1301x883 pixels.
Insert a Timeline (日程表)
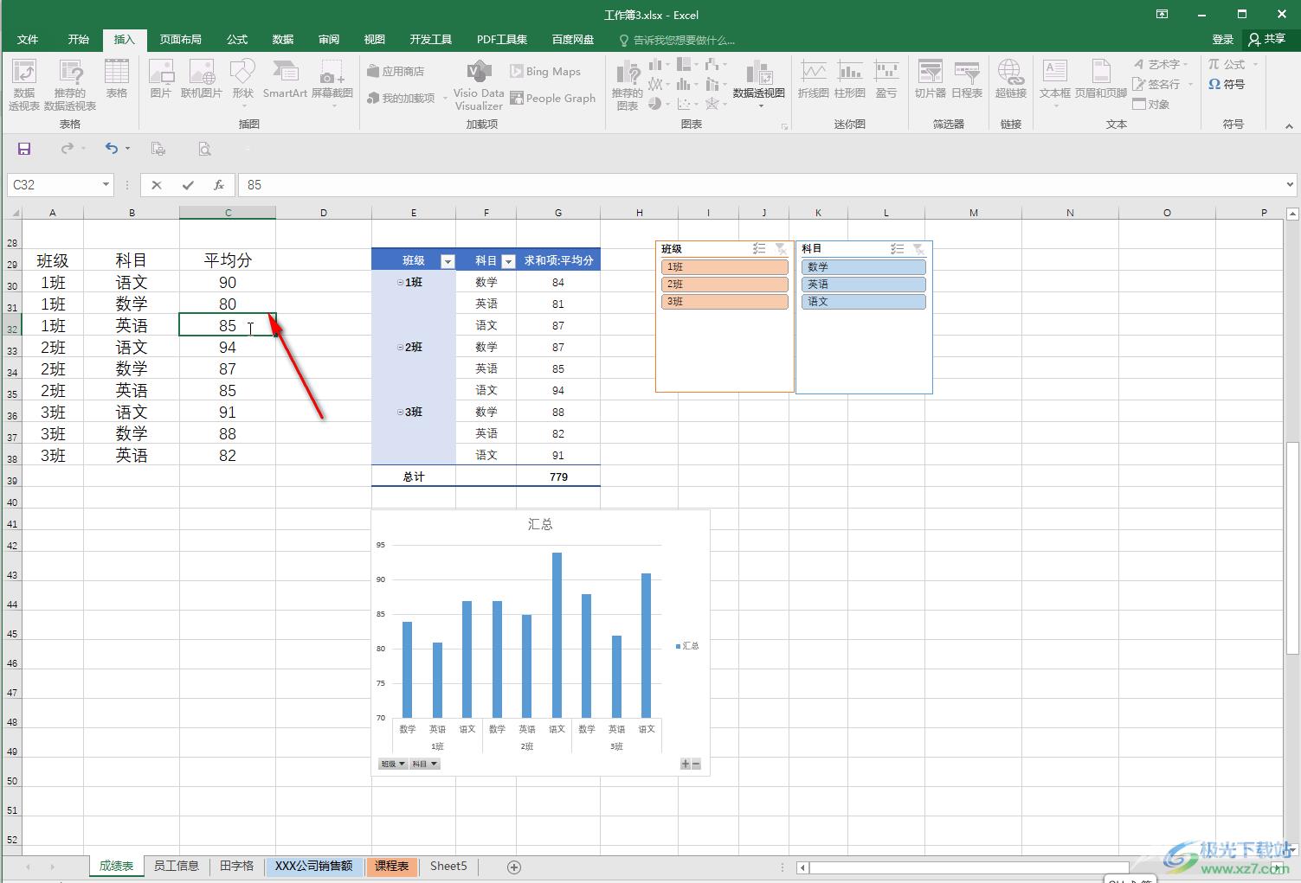(x=967, y=80)
